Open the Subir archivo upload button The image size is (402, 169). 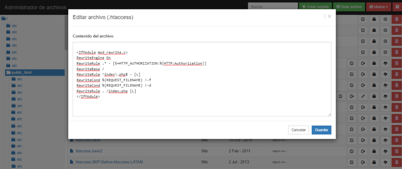pyautogui.click(x=349, y=7)
